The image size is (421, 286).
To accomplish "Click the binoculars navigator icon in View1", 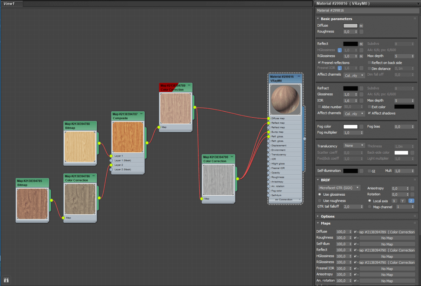I will tap(6, 280).
